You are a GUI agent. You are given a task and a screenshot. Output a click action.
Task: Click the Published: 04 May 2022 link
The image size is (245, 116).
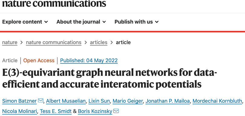tap(89, 61)
